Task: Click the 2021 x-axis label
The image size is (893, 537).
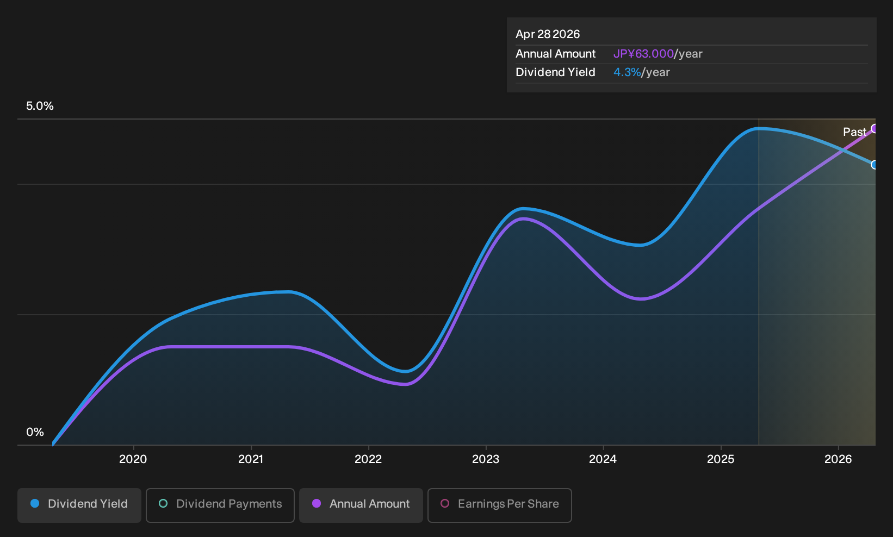Action: [x=251, y=459]
